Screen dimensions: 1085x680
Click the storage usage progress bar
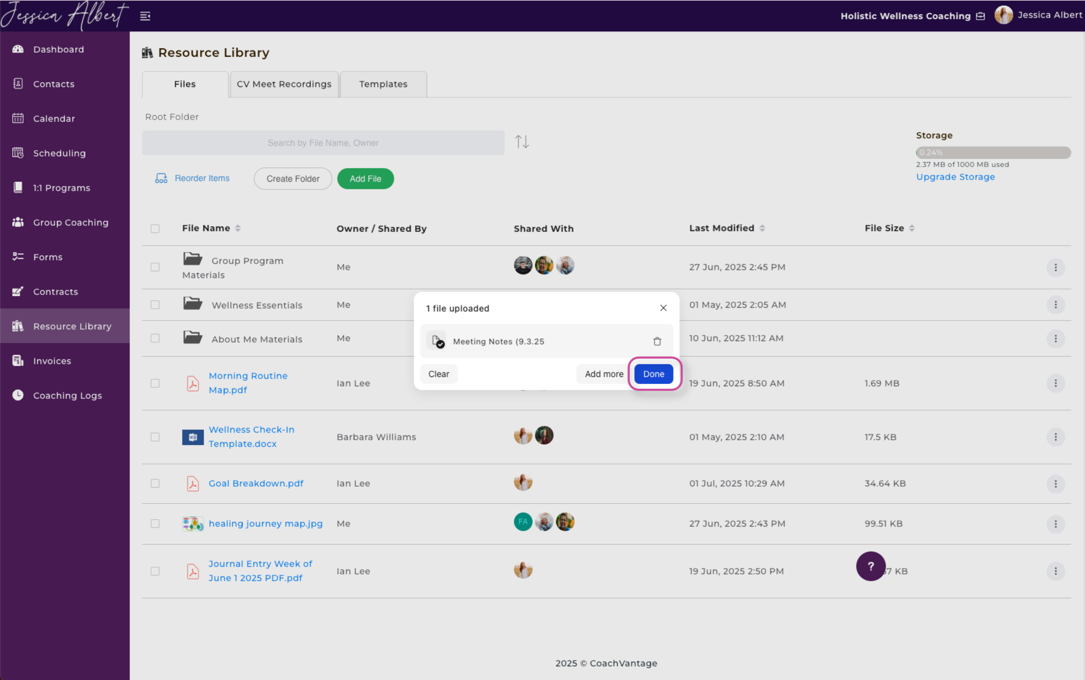point(993,153)
